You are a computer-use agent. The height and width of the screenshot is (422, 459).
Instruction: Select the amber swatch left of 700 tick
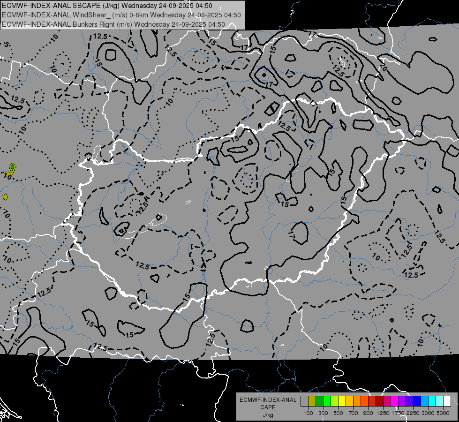point(349,401)
